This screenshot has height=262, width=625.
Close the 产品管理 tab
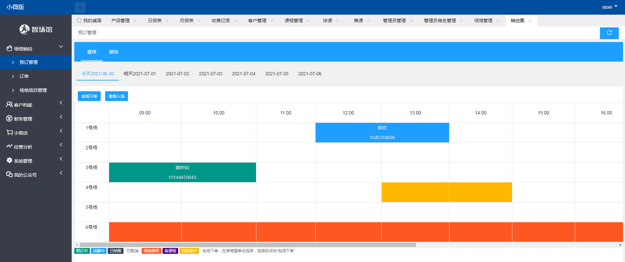pos(135,21)
